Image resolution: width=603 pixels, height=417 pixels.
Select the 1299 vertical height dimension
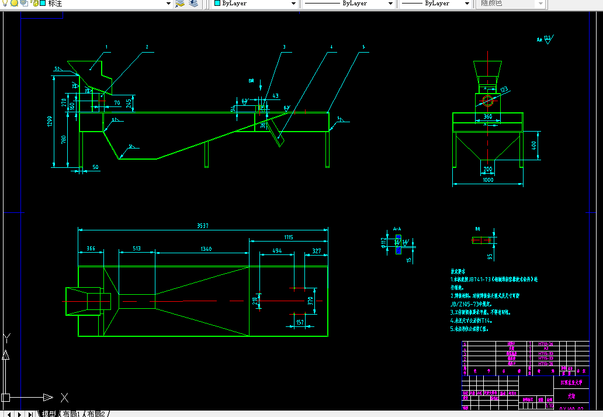[50, 122]
